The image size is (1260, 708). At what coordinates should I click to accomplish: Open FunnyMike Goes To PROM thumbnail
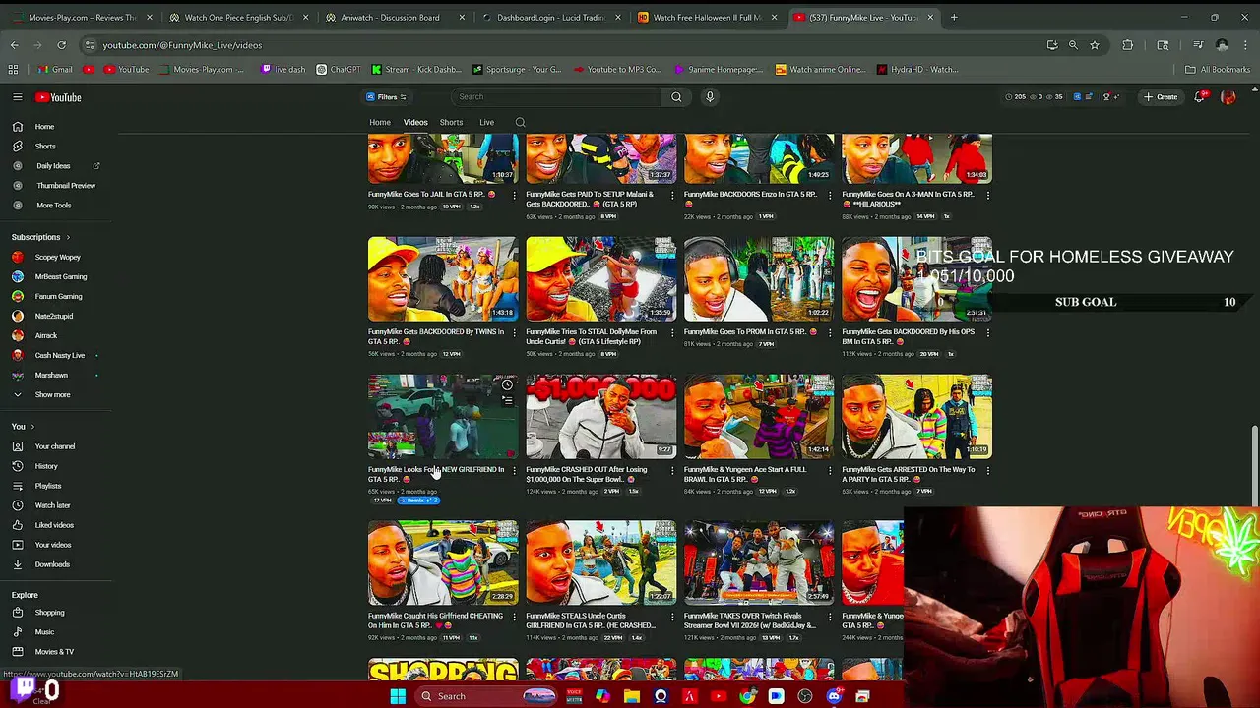759,279
